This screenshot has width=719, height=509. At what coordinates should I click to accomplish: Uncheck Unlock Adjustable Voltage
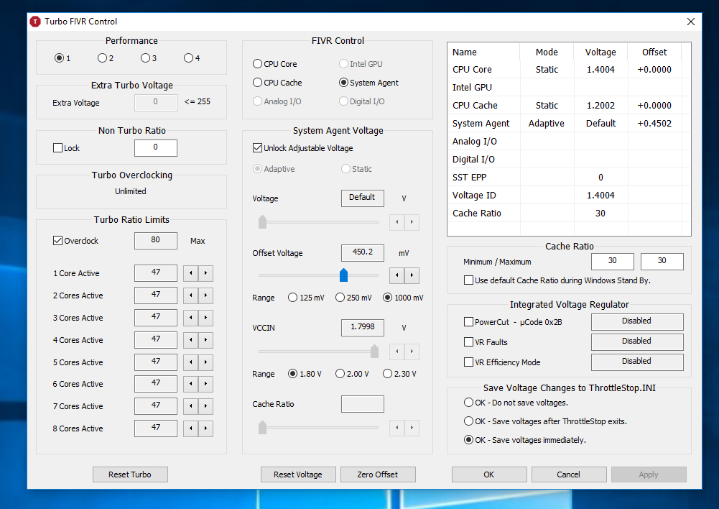pyautogui.click(x=258, y=148)
